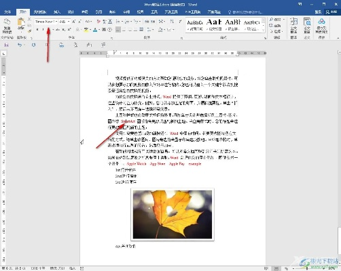Apply the Font Color letter A
The image size is (341, 271).
(x=95, y=30)
